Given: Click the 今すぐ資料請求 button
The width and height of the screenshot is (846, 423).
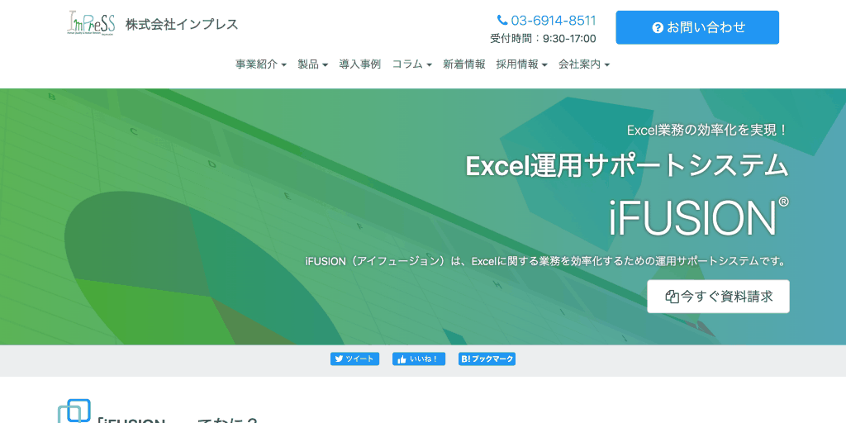Looking at the screenshot, I should coord(718,297).
